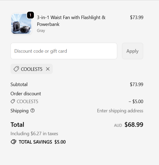Viewport: 159px width, 165px height.
Task: Click the quantity badge on product image
Action: 30,15
